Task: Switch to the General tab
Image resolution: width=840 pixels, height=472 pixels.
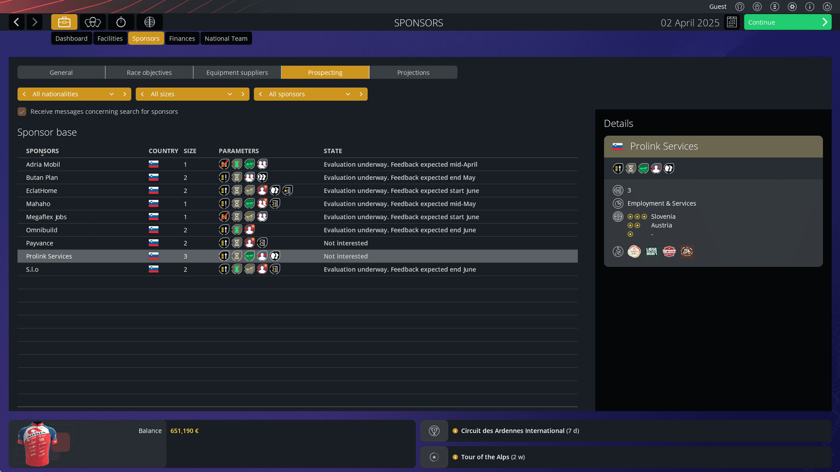Action: (x=61, y=72)
